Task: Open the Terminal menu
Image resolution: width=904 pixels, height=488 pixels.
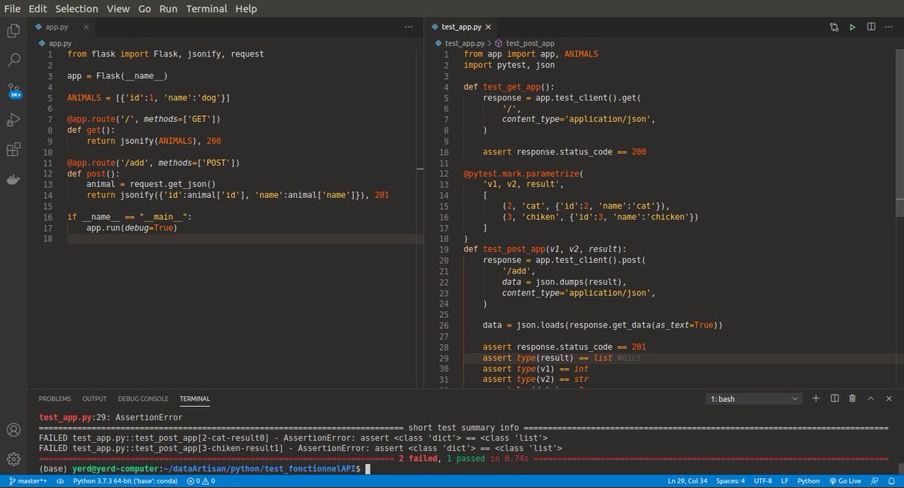Action: click(206, 8)
